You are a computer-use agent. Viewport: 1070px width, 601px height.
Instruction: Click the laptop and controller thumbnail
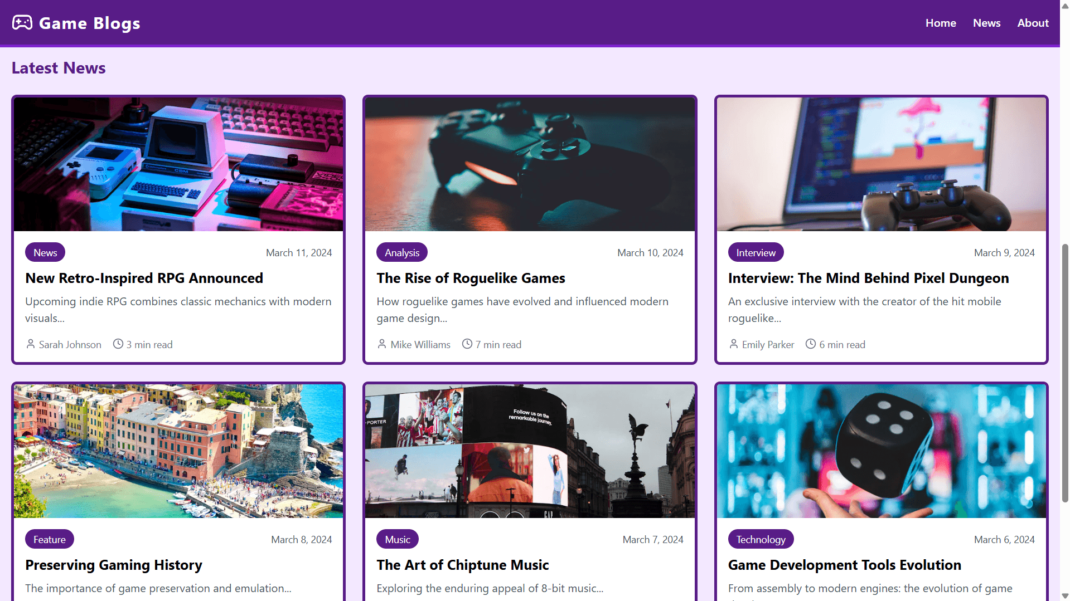click(881, 164)
